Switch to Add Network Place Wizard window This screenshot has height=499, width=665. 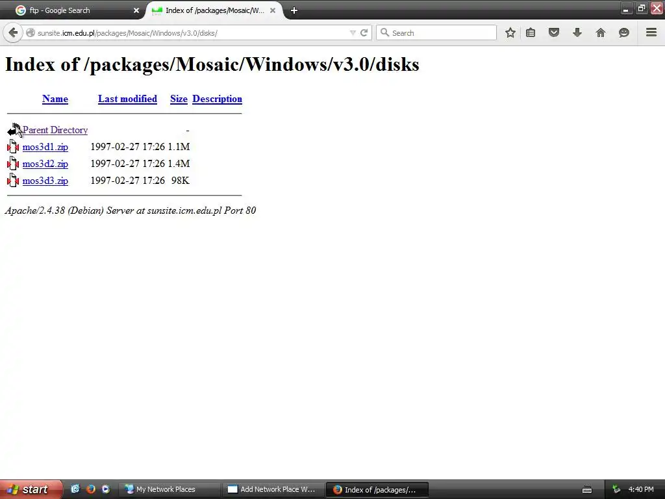point(273,489)
